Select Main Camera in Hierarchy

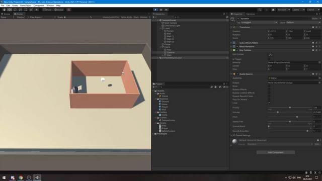tap(171, 23)
